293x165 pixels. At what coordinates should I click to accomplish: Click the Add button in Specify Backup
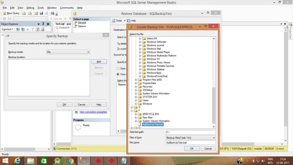point(99,61)
